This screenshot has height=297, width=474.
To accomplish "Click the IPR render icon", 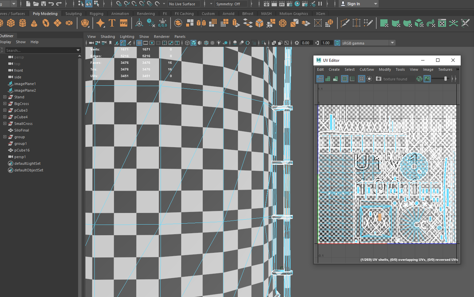I will pyautogui.click(x=282, y=4).
